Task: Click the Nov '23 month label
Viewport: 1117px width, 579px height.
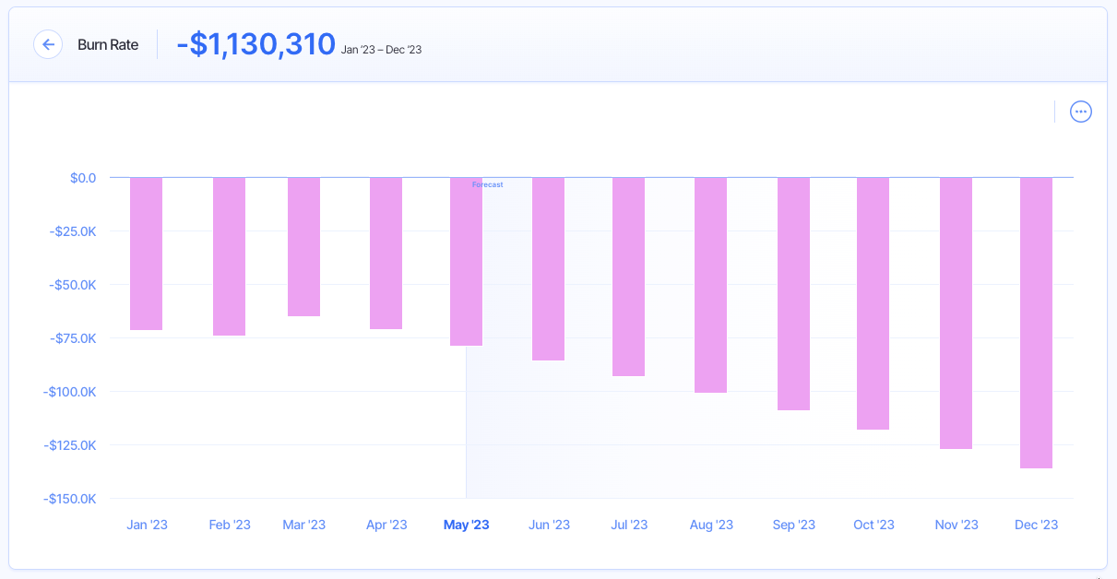Action: [x=956, y=524]
